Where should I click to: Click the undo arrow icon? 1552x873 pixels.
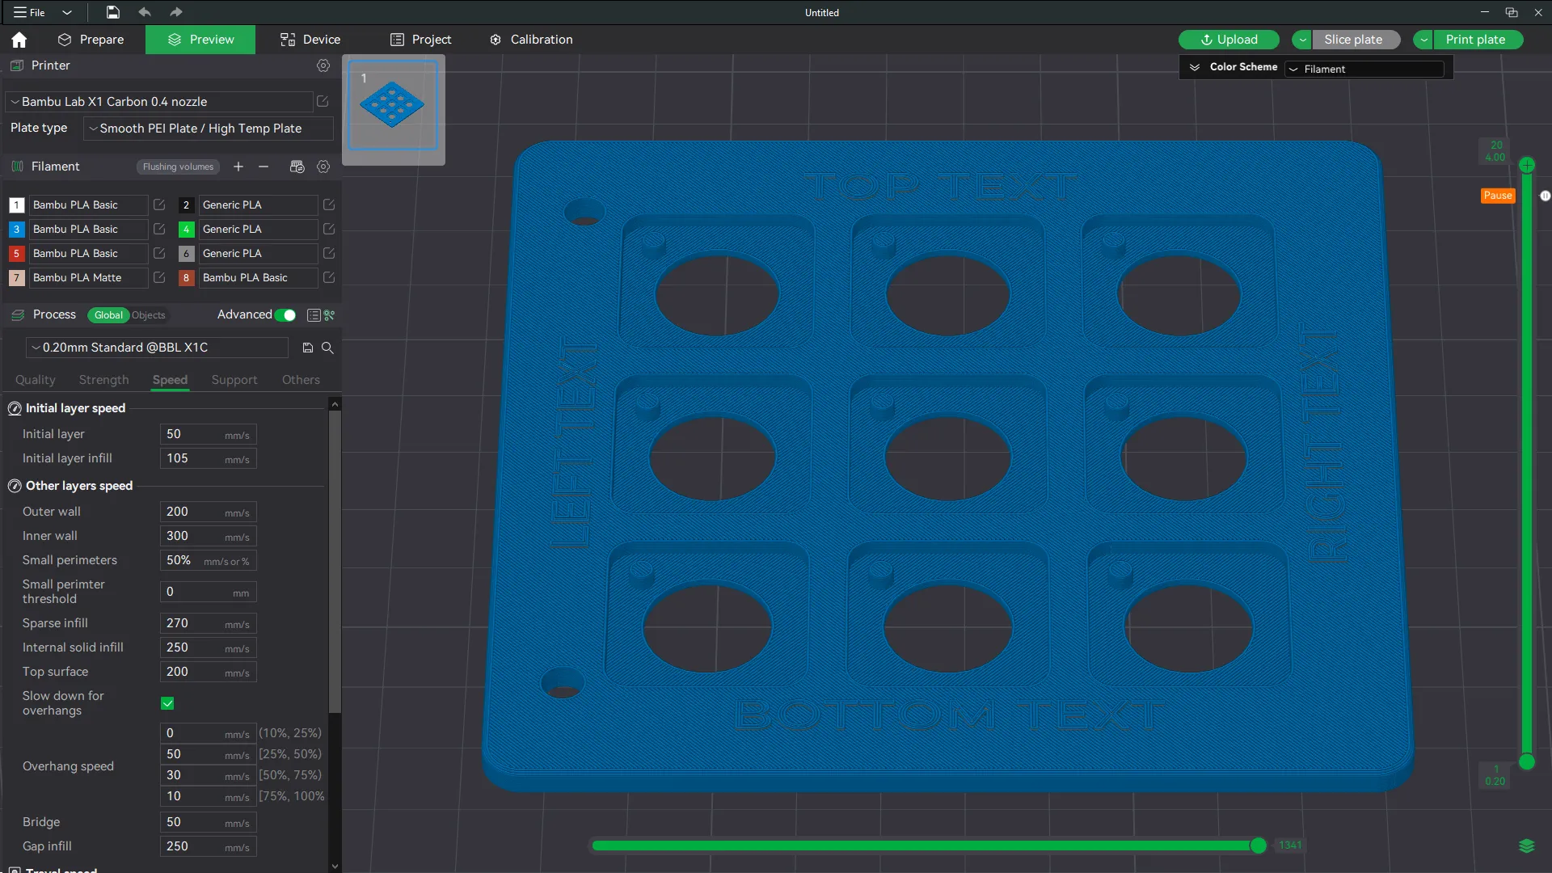[x=145, y=12]
